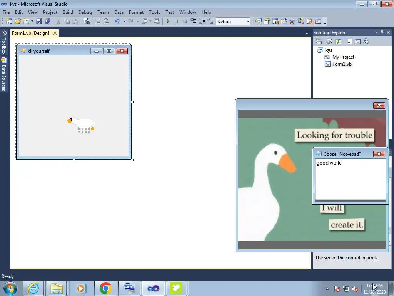Open the Toolbox side tab
This screenshot has height=296, width=394.
(x=3, y=43)
